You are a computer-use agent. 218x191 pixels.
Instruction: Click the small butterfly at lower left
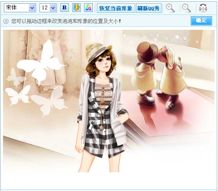click(18, 95)
